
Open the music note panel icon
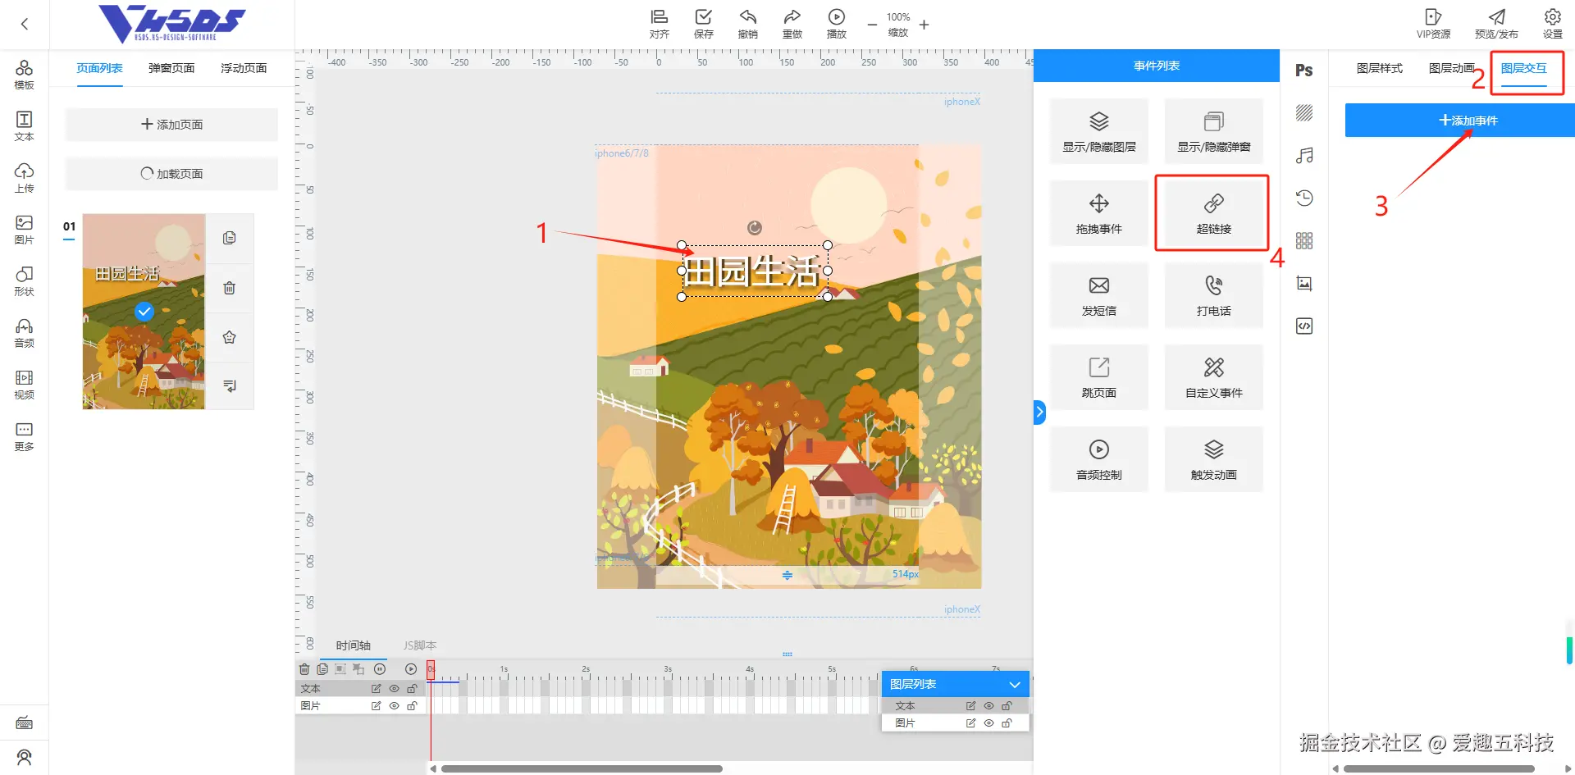point(1304,155)
